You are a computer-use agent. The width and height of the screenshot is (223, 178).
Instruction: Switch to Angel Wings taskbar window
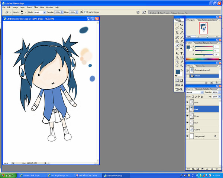point(60,175)
